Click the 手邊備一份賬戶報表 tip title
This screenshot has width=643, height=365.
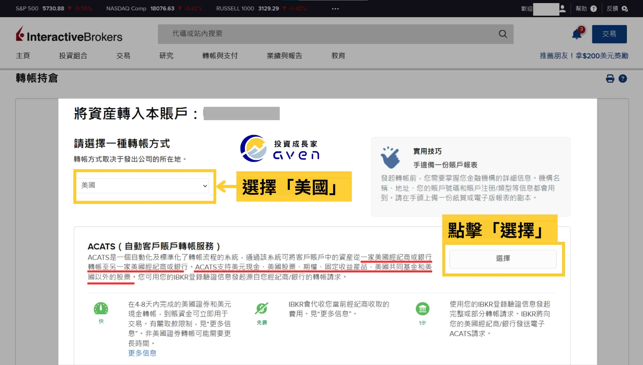(x=445, y=165)
